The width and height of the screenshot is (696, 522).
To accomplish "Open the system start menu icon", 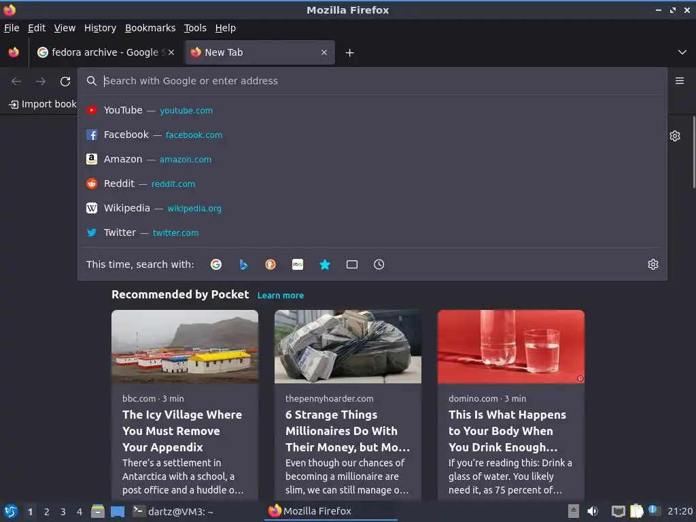I will pyautogui.click(x=11, y=511).
